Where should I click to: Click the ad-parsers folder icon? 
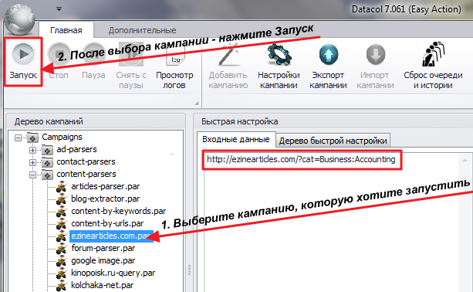(x=47, y=149)
